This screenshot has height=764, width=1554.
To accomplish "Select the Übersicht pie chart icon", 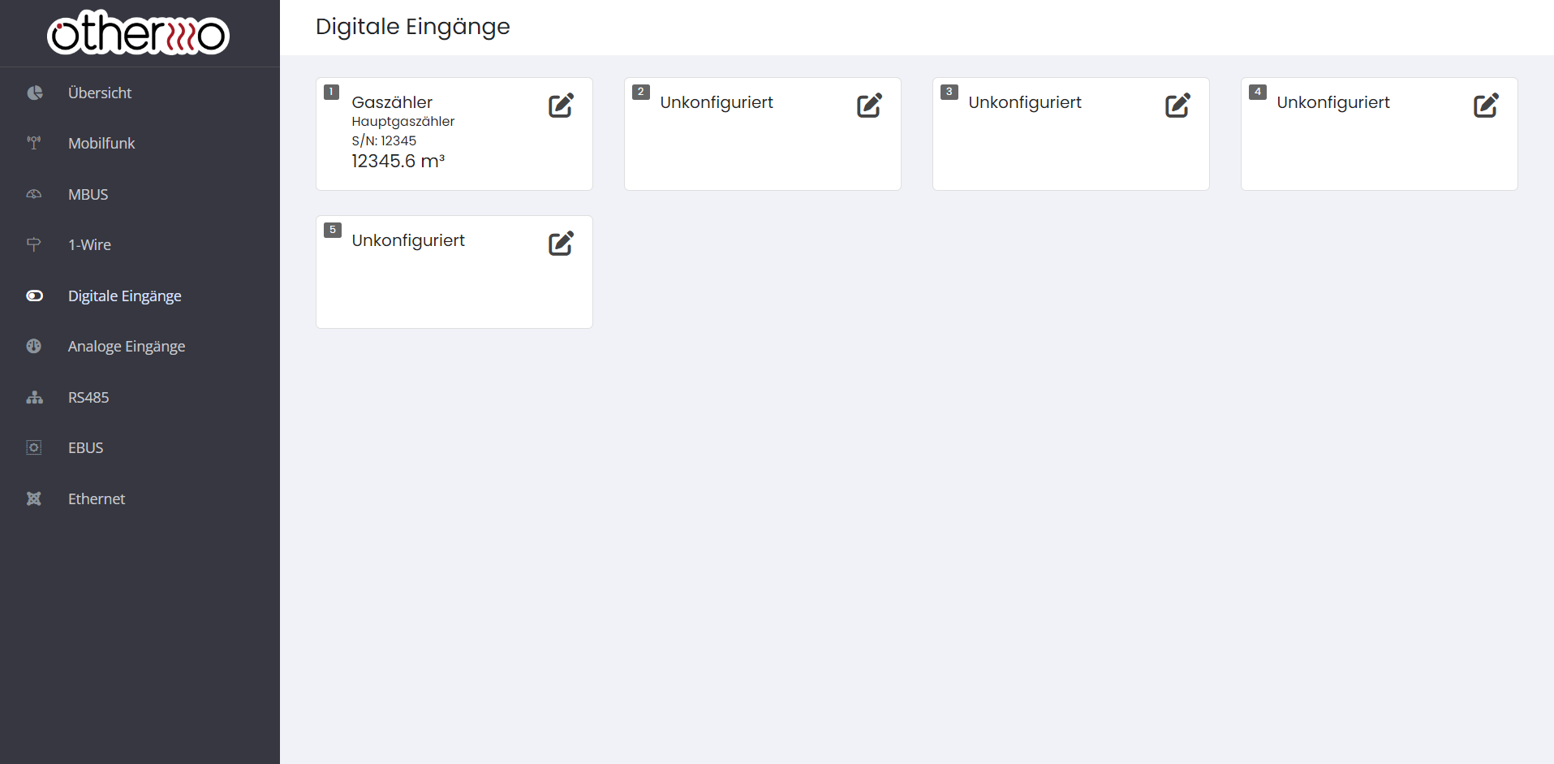I will pyautogui.click(x=34, y=93).
